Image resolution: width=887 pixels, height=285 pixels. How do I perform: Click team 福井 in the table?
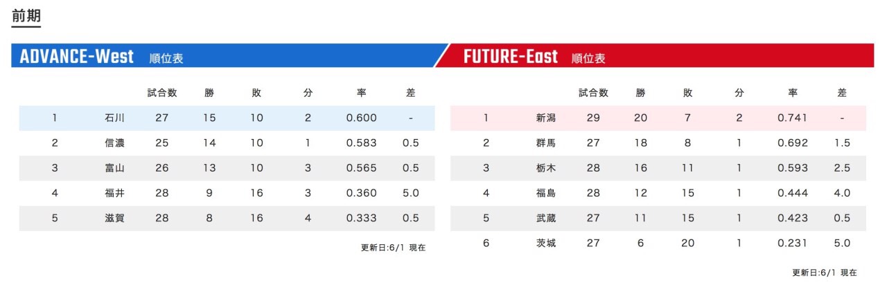pyautogui.click(x=114, y=193)
